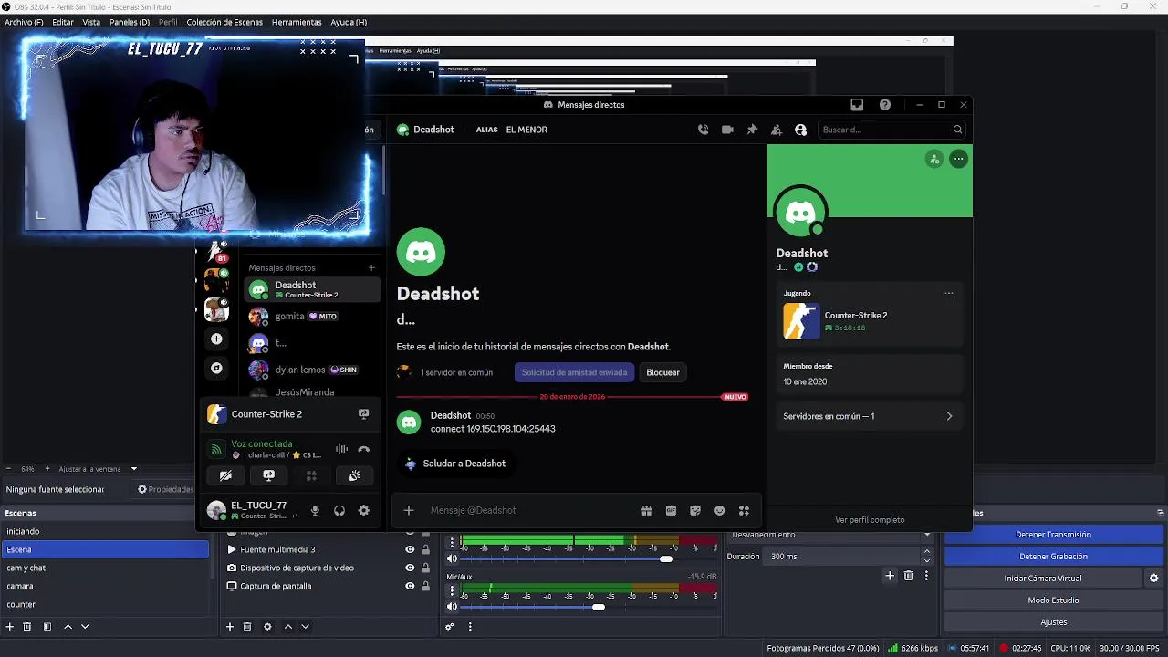This screenshot has height=657, width=1168.
Task: Open the Paneles menu
Action: [130, 22]
